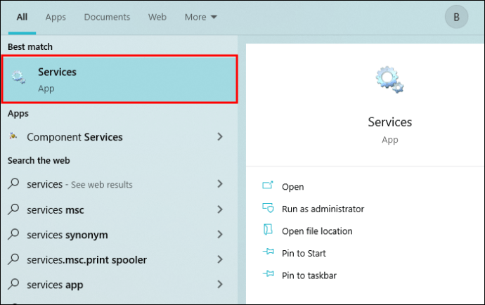485x305 pixels.
Task: Click the search icon beside services msc
Action: coord(13,209)
